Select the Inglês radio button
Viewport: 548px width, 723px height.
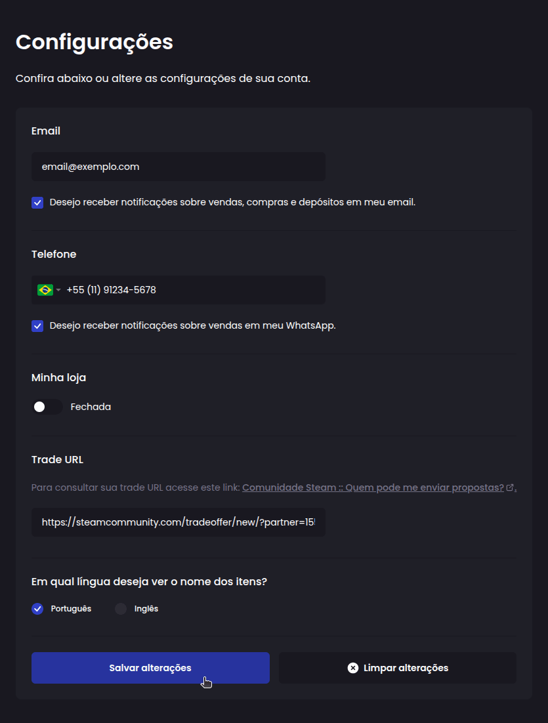click(x=121, y=609)
